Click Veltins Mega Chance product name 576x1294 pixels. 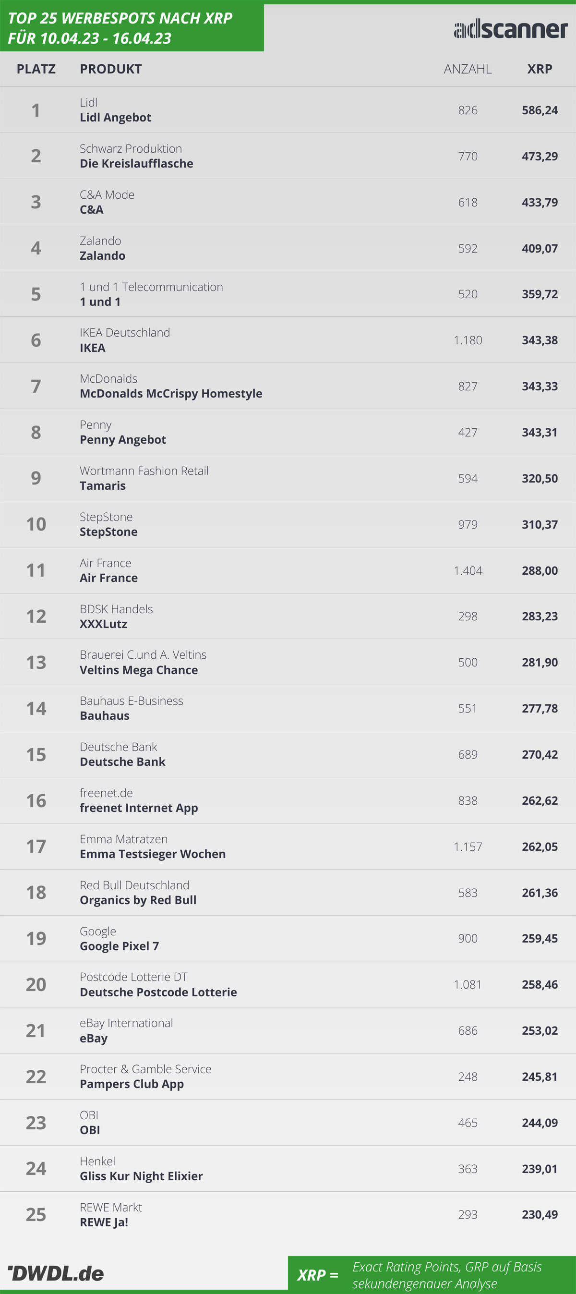coord(139,670)
